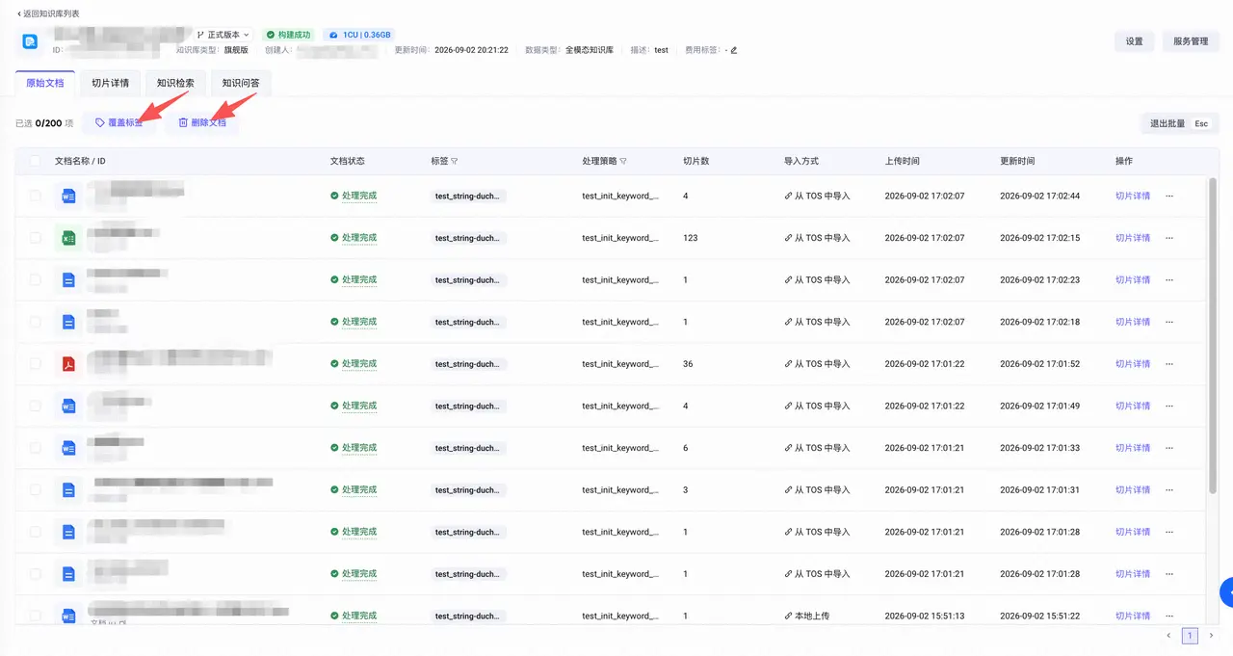Select the checkbox for row updated 17:01:33
The width and height of the screenshot is (1233, 656).
[36, 448]
